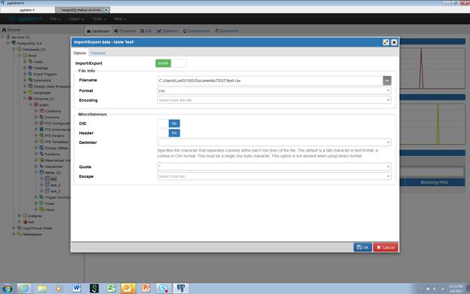Open the Word icon in taskbar
This screenshot has height=294, width=470.
[x=76, y=288]
